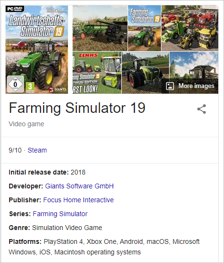Select the green CLAAS tractor field thumbnail
This screenshot has height=263, width=224.
(145, 73)
